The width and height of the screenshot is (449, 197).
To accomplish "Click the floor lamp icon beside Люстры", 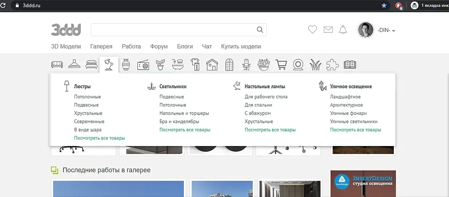I will [x=67, y=86].
